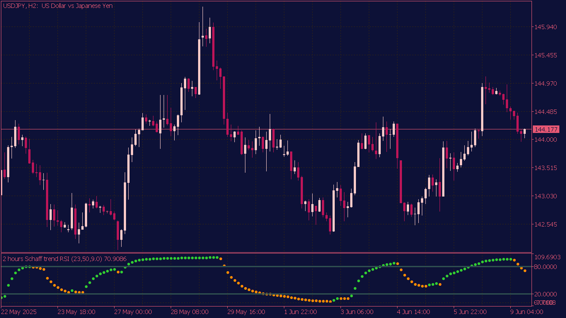The width and height of the screenshot is (566, 318).
Task: Click the 20.0000 indicator level label
Action: coord(546,294)
